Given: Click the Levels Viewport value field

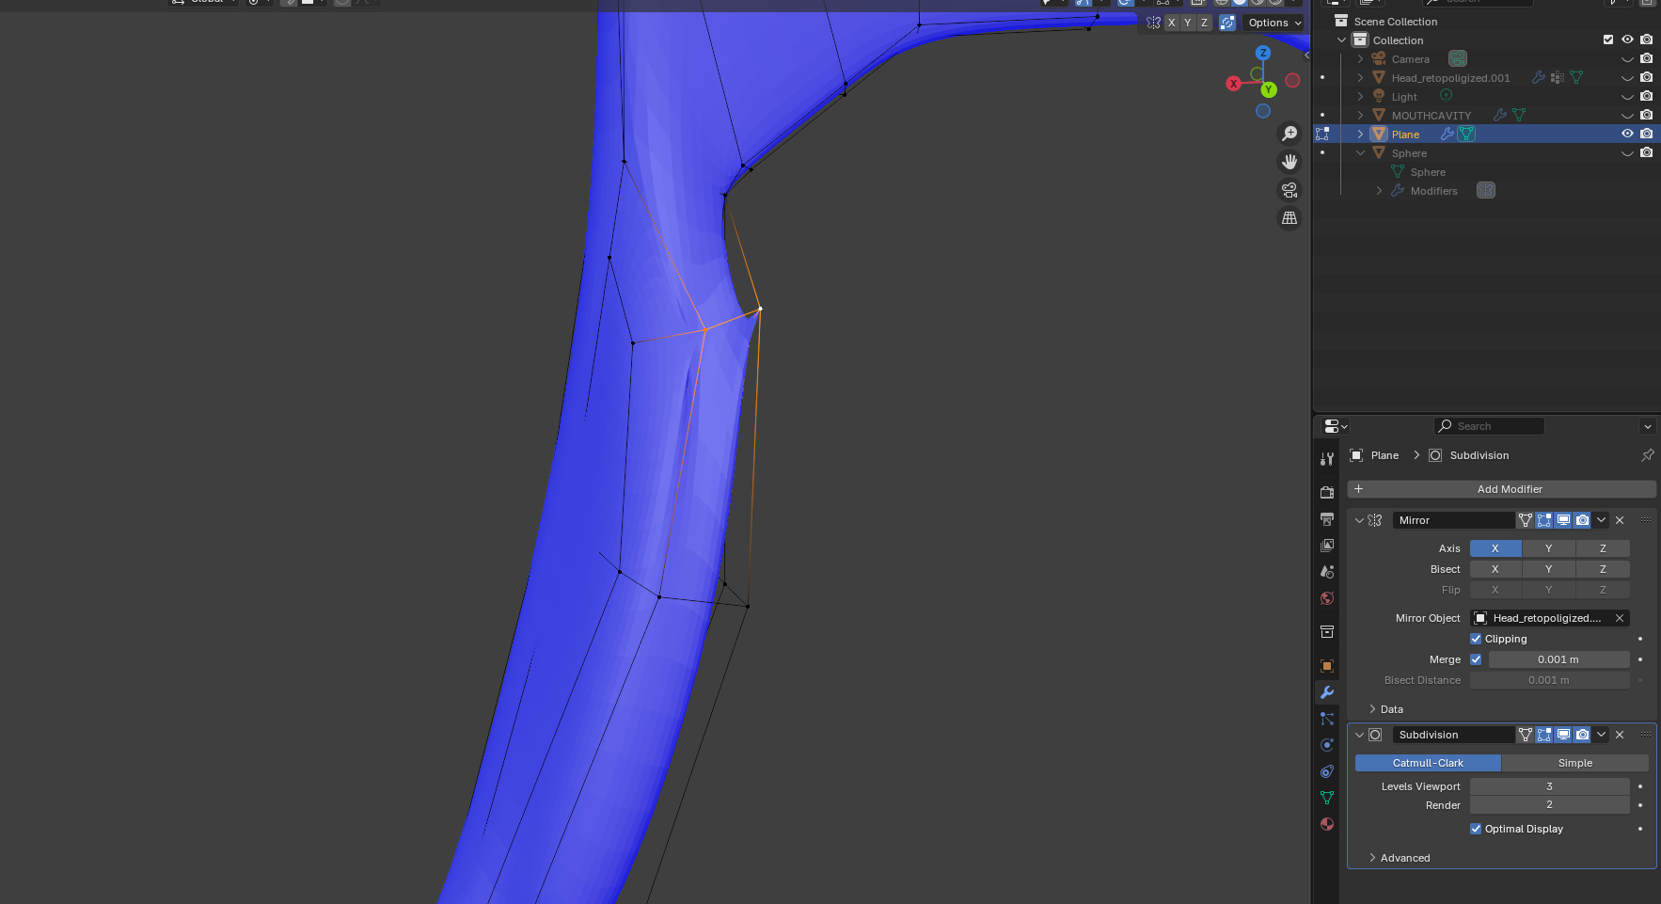Looking at the screenshot, I should click(x=1550, y=786).
